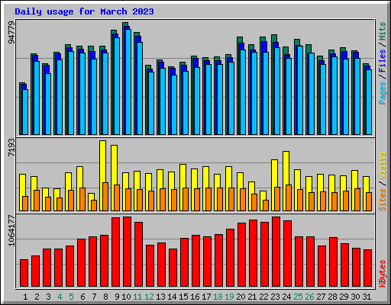The image size is (391, 305).
Task: Select the cyan pages bar for day 12
Action: pyautogui.click(x=151, y=103)
